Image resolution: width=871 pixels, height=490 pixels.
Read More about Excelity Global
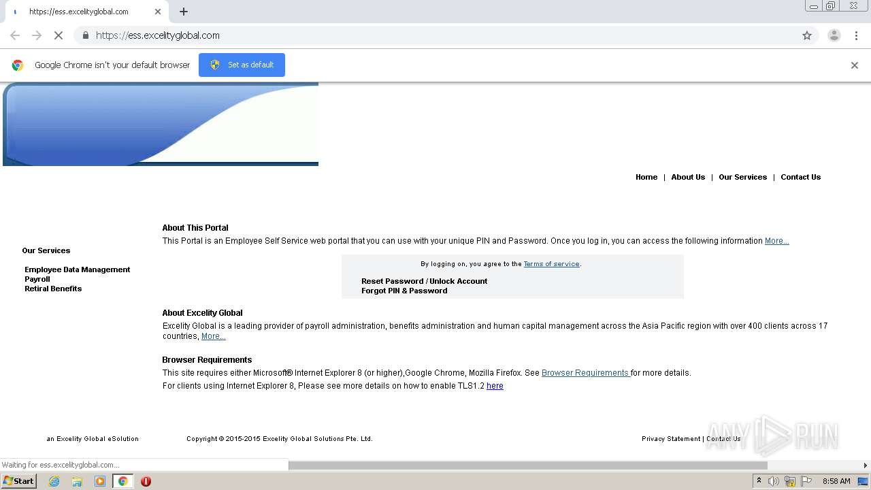214,336
